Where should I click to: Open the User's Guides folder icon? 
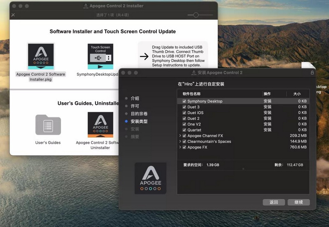[48, 125]
